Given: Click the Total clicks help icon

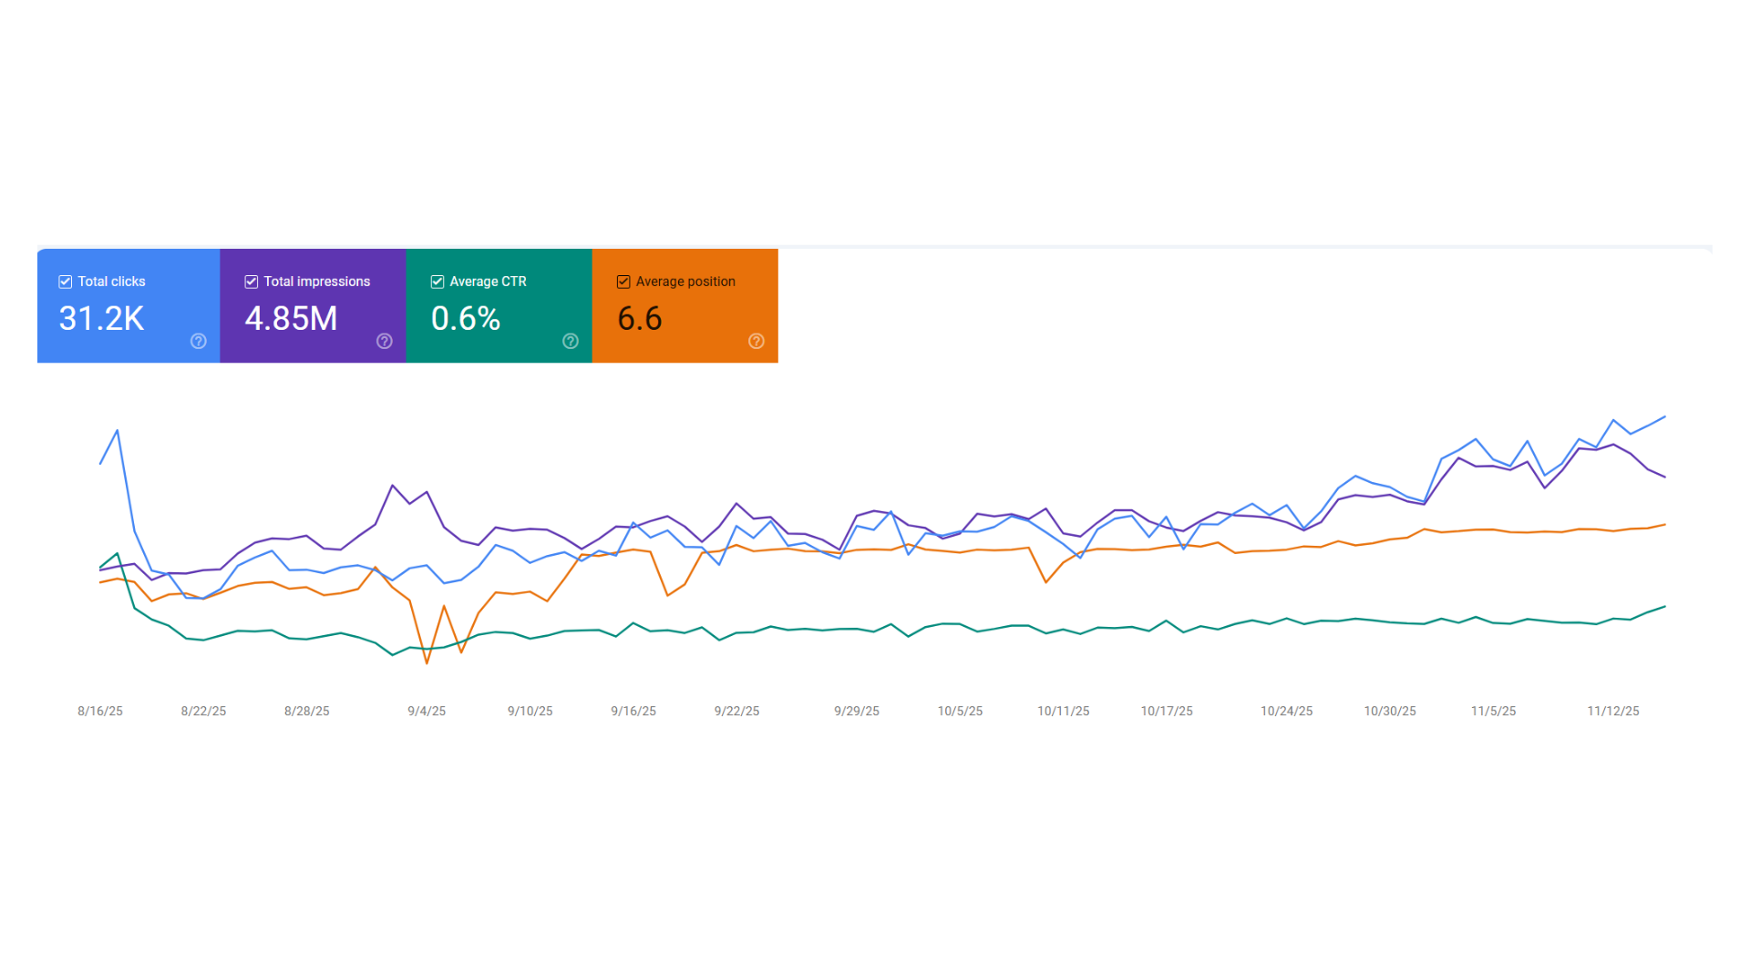Looking at the screenshot, I should (198, 342).
